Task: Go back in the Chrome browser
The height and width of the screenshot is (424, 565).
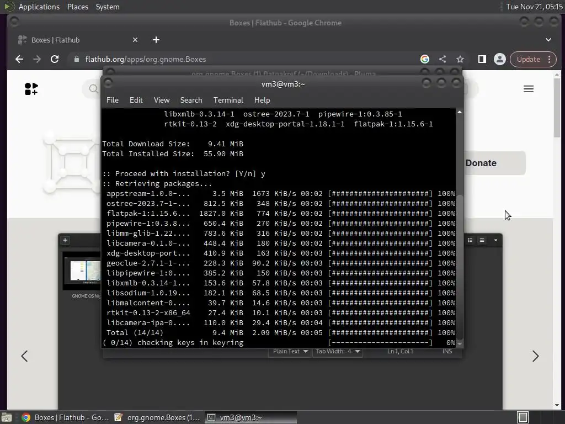Action: 19,59
